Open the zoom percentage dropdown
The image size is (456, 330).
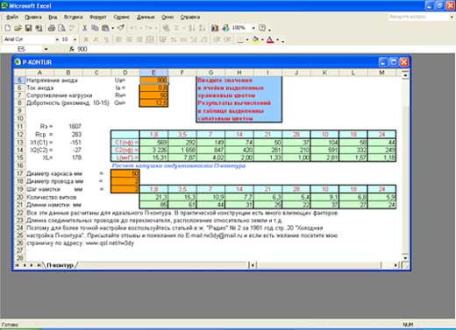click(253, 28)
